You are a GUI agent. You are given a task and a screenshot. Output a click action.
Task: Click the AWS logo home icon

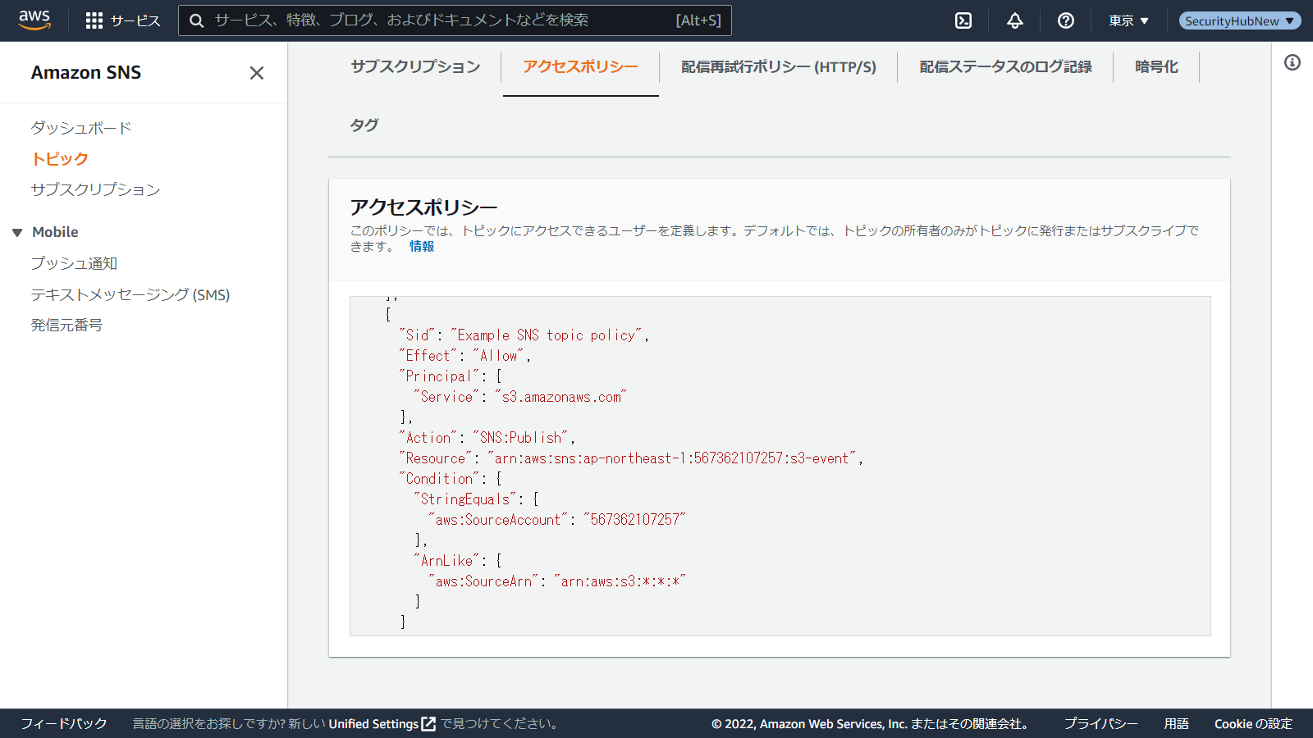(x=34, y=20)
